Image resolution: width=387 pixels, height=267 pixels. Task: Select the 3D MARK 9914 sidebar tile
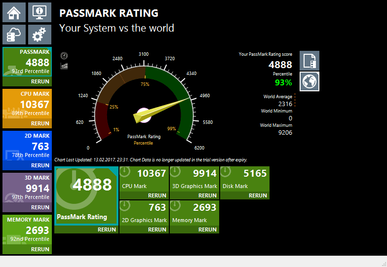pyautogui.click(x=27, y=188)
